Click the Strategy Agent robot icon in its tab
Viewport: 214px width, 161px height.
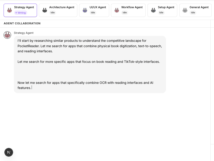click(9, 10)
